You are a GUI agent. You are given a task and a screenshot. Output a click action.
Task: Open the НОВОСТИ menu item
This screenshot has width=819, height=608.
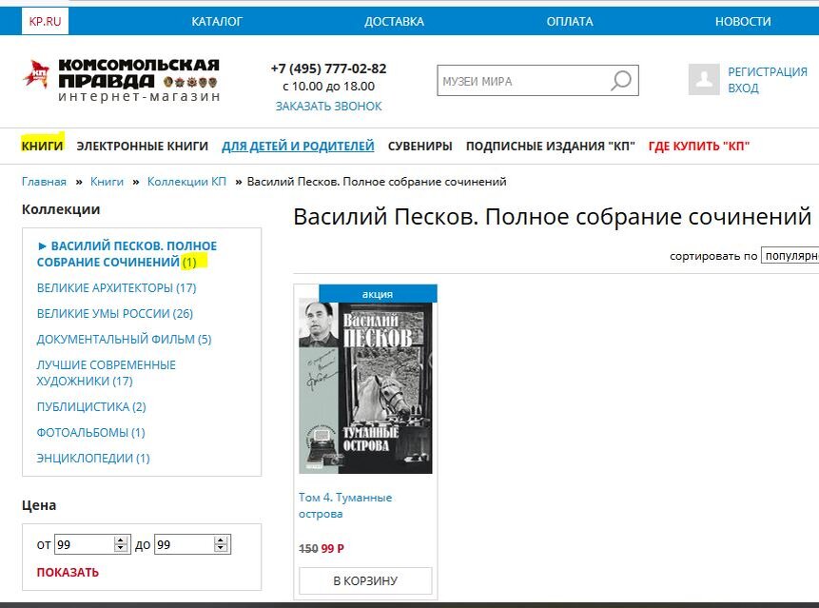[743, 22]
